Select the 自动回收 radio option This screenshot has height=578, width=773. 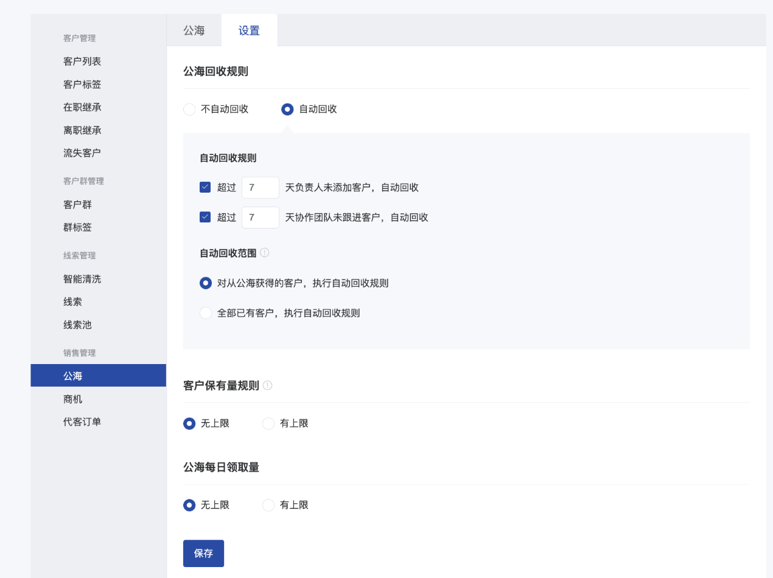(287, 109)
